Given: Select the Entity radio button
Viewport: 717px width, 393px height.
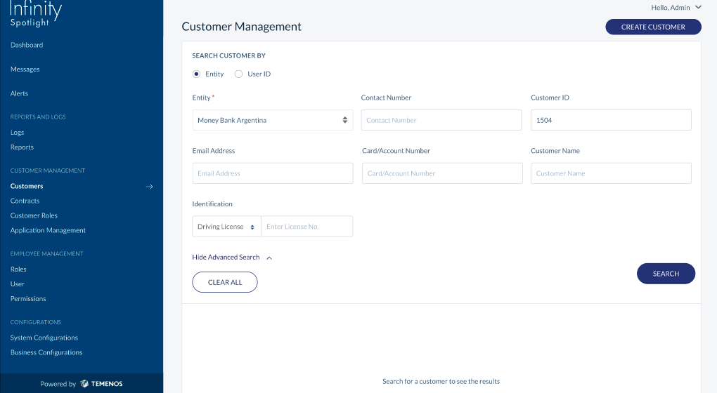Looking at the screenshot, I should click(x=197, y=74).
